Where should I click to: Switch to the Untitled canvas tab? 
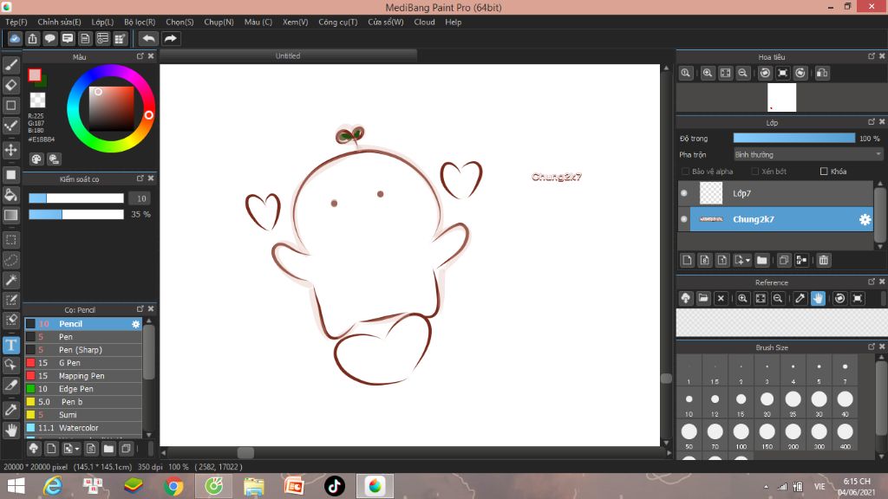(288, 55)
